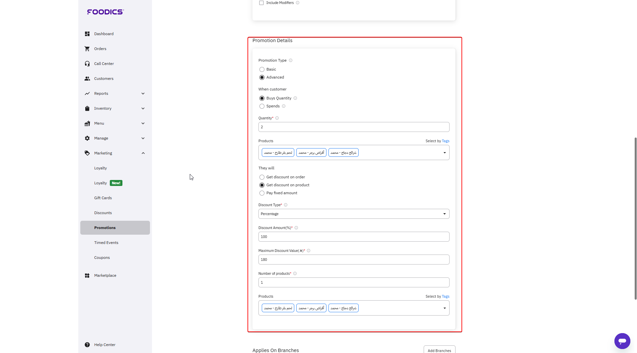This screenshot has width=637, height=353.
Task: Click the Add Branches button
Action: [439, 350]
